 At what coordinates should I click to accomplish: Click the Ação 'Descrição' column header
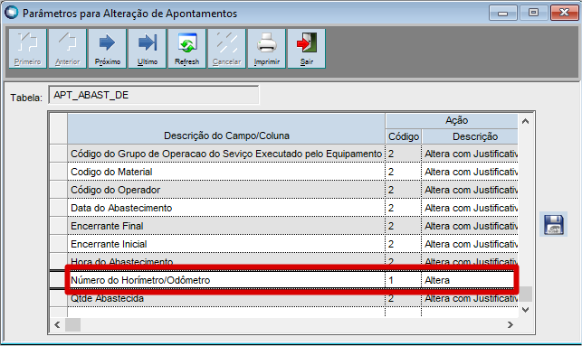[x=471, y=136]
